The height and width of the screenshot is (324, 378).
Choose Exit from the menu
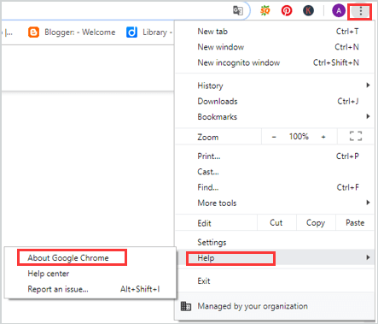[274, 281]
